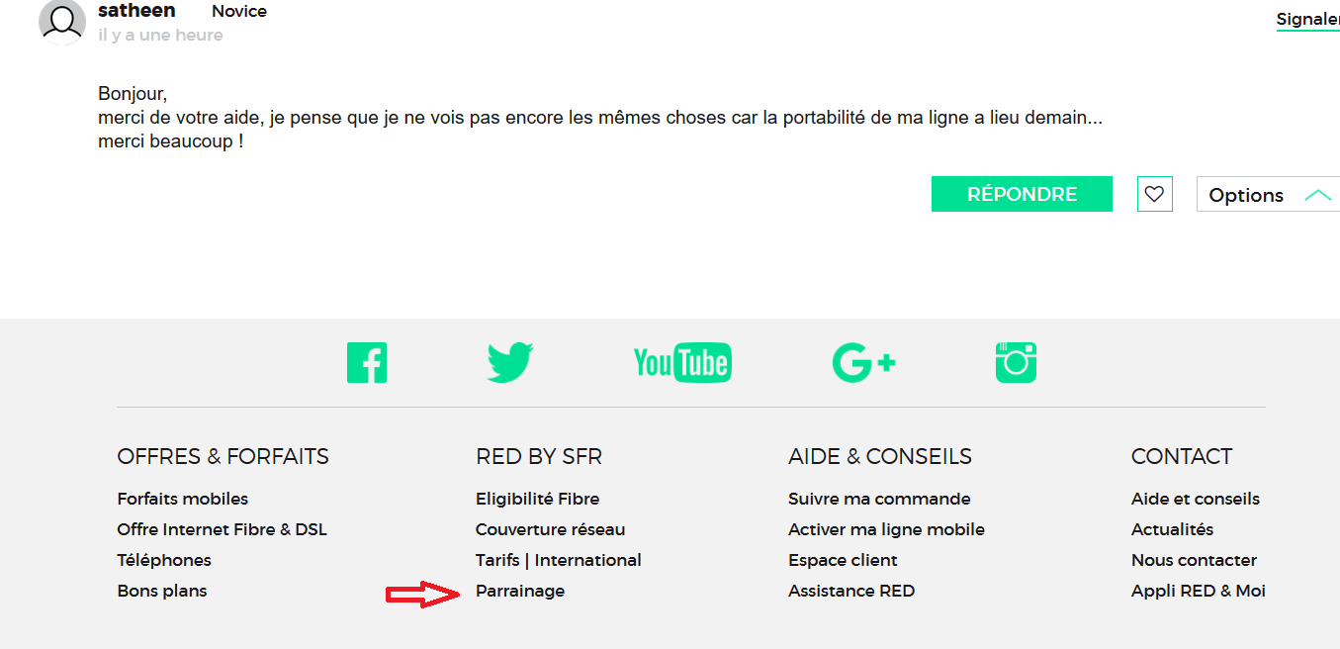Open the Instagram camera icon
The width and height of the screenshot is (1340, 649).
[1016, 363]
